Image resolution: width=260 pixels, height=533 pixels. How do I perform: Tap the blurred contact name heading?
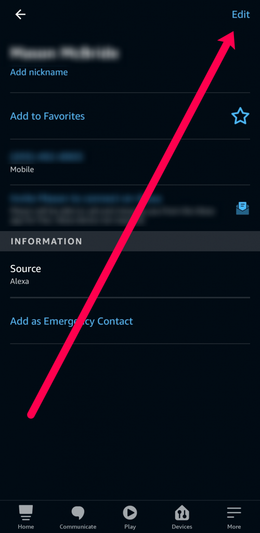64,53
